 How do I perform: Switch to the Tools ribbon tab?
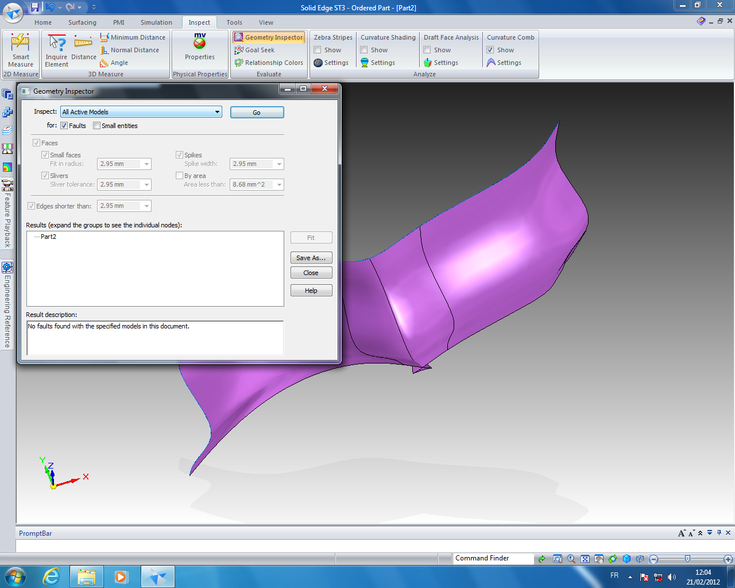click(234, 22)
